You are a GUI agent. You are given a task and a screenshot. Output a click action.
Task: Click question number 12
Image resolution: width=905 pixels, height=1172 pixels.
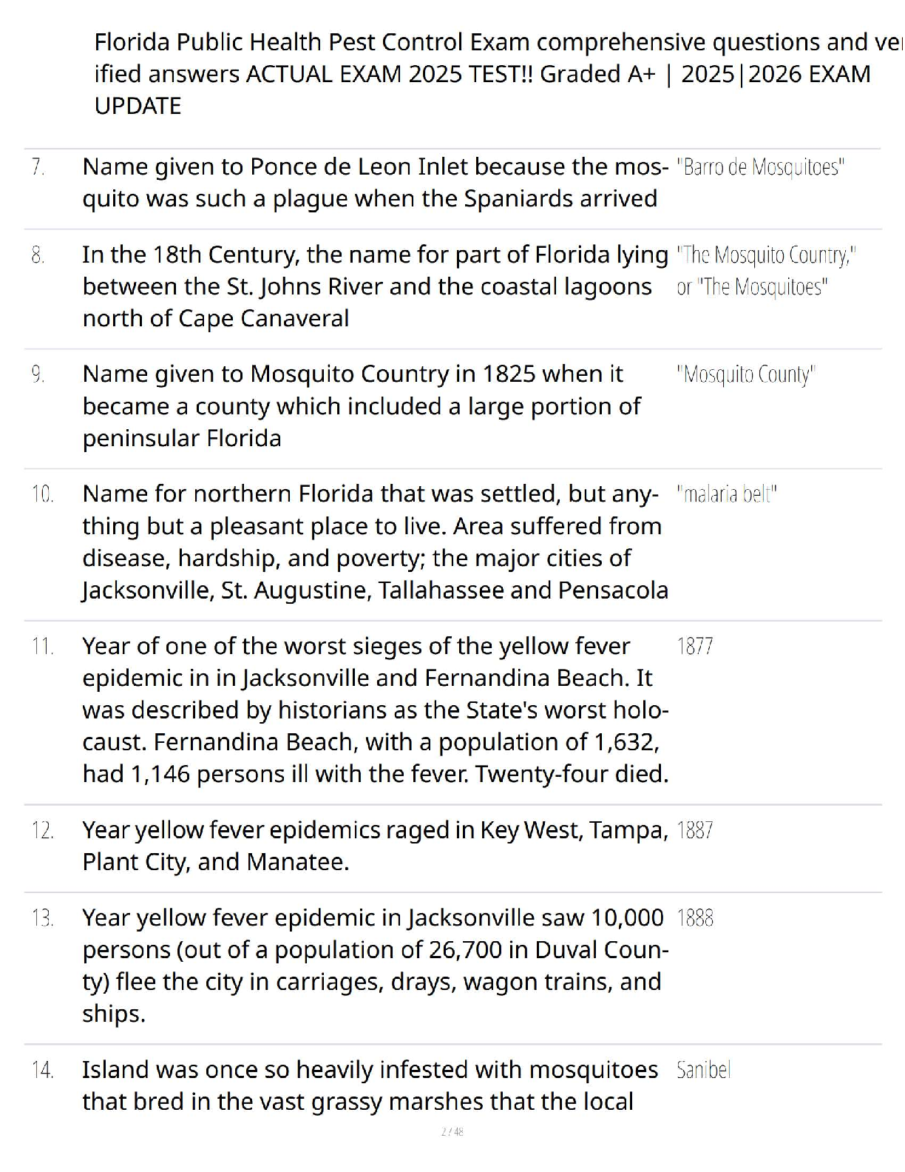42,831
